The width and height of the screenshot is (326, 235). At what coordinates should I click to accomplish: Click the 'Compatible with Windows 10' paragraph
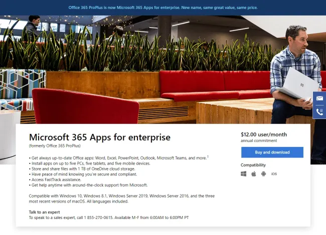(x=122, y=198)
